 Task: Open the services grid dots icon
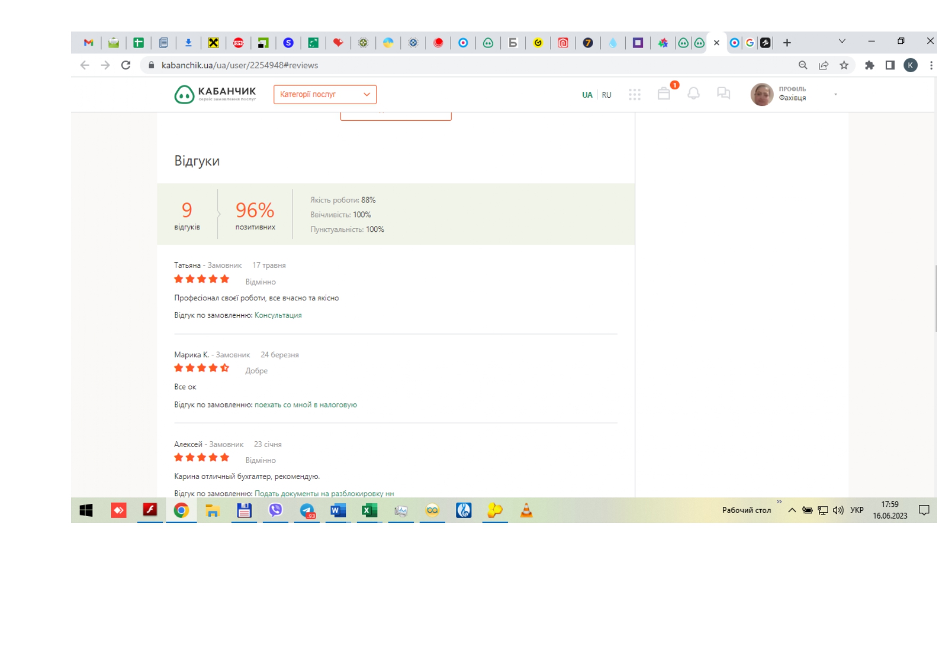(634, 95)
